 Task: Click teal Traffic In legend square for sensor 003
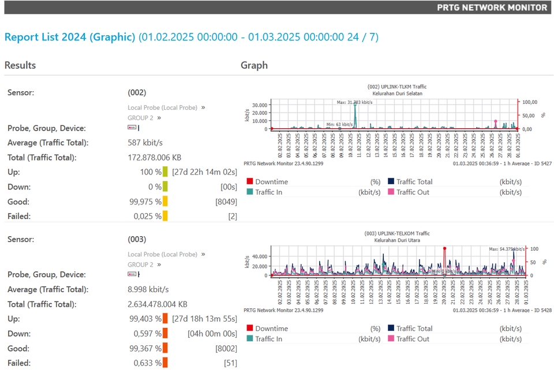tap(250, 338)
